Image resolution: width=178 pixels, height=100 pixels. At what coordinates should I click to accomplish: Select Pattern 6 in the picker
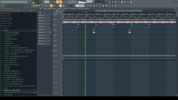44,27
